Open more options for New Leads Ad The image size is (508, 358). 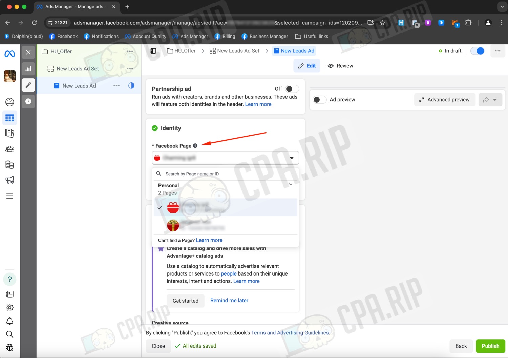tap(117, 86)
